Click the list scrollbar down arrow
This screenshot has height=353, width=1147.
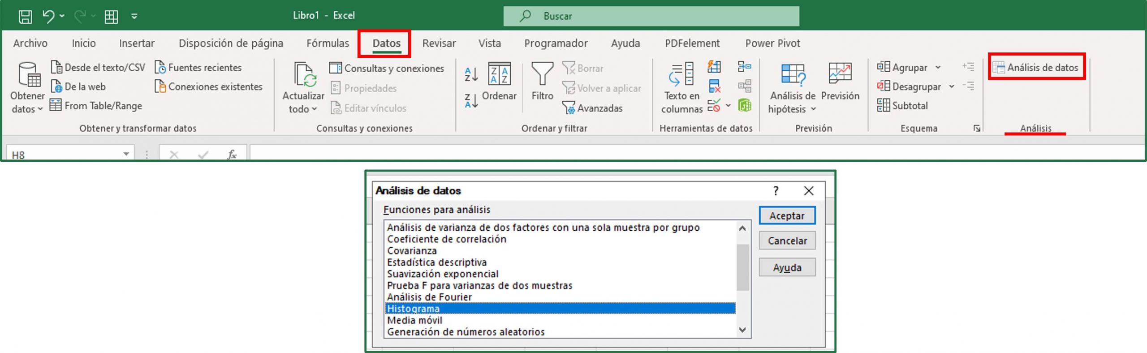742,330
